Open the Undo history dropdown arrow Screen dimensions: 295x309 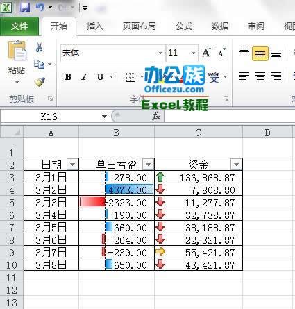point(50,8)
